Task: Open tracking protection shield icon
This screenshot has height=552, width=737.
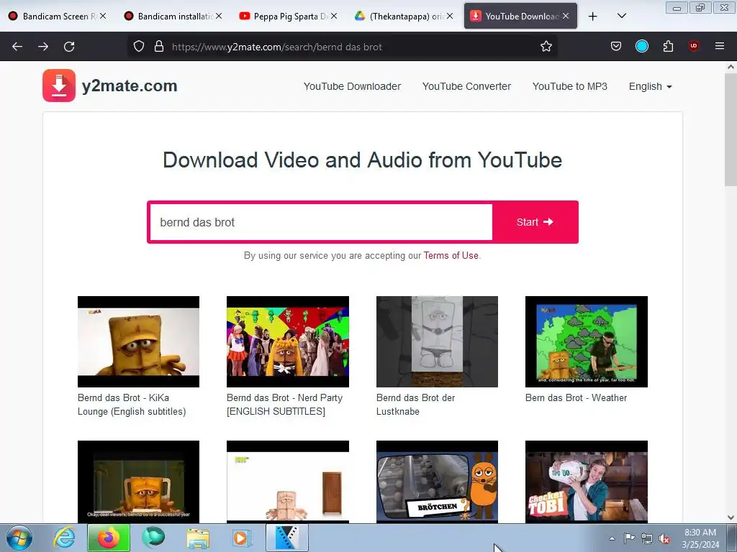Action: 139,47
